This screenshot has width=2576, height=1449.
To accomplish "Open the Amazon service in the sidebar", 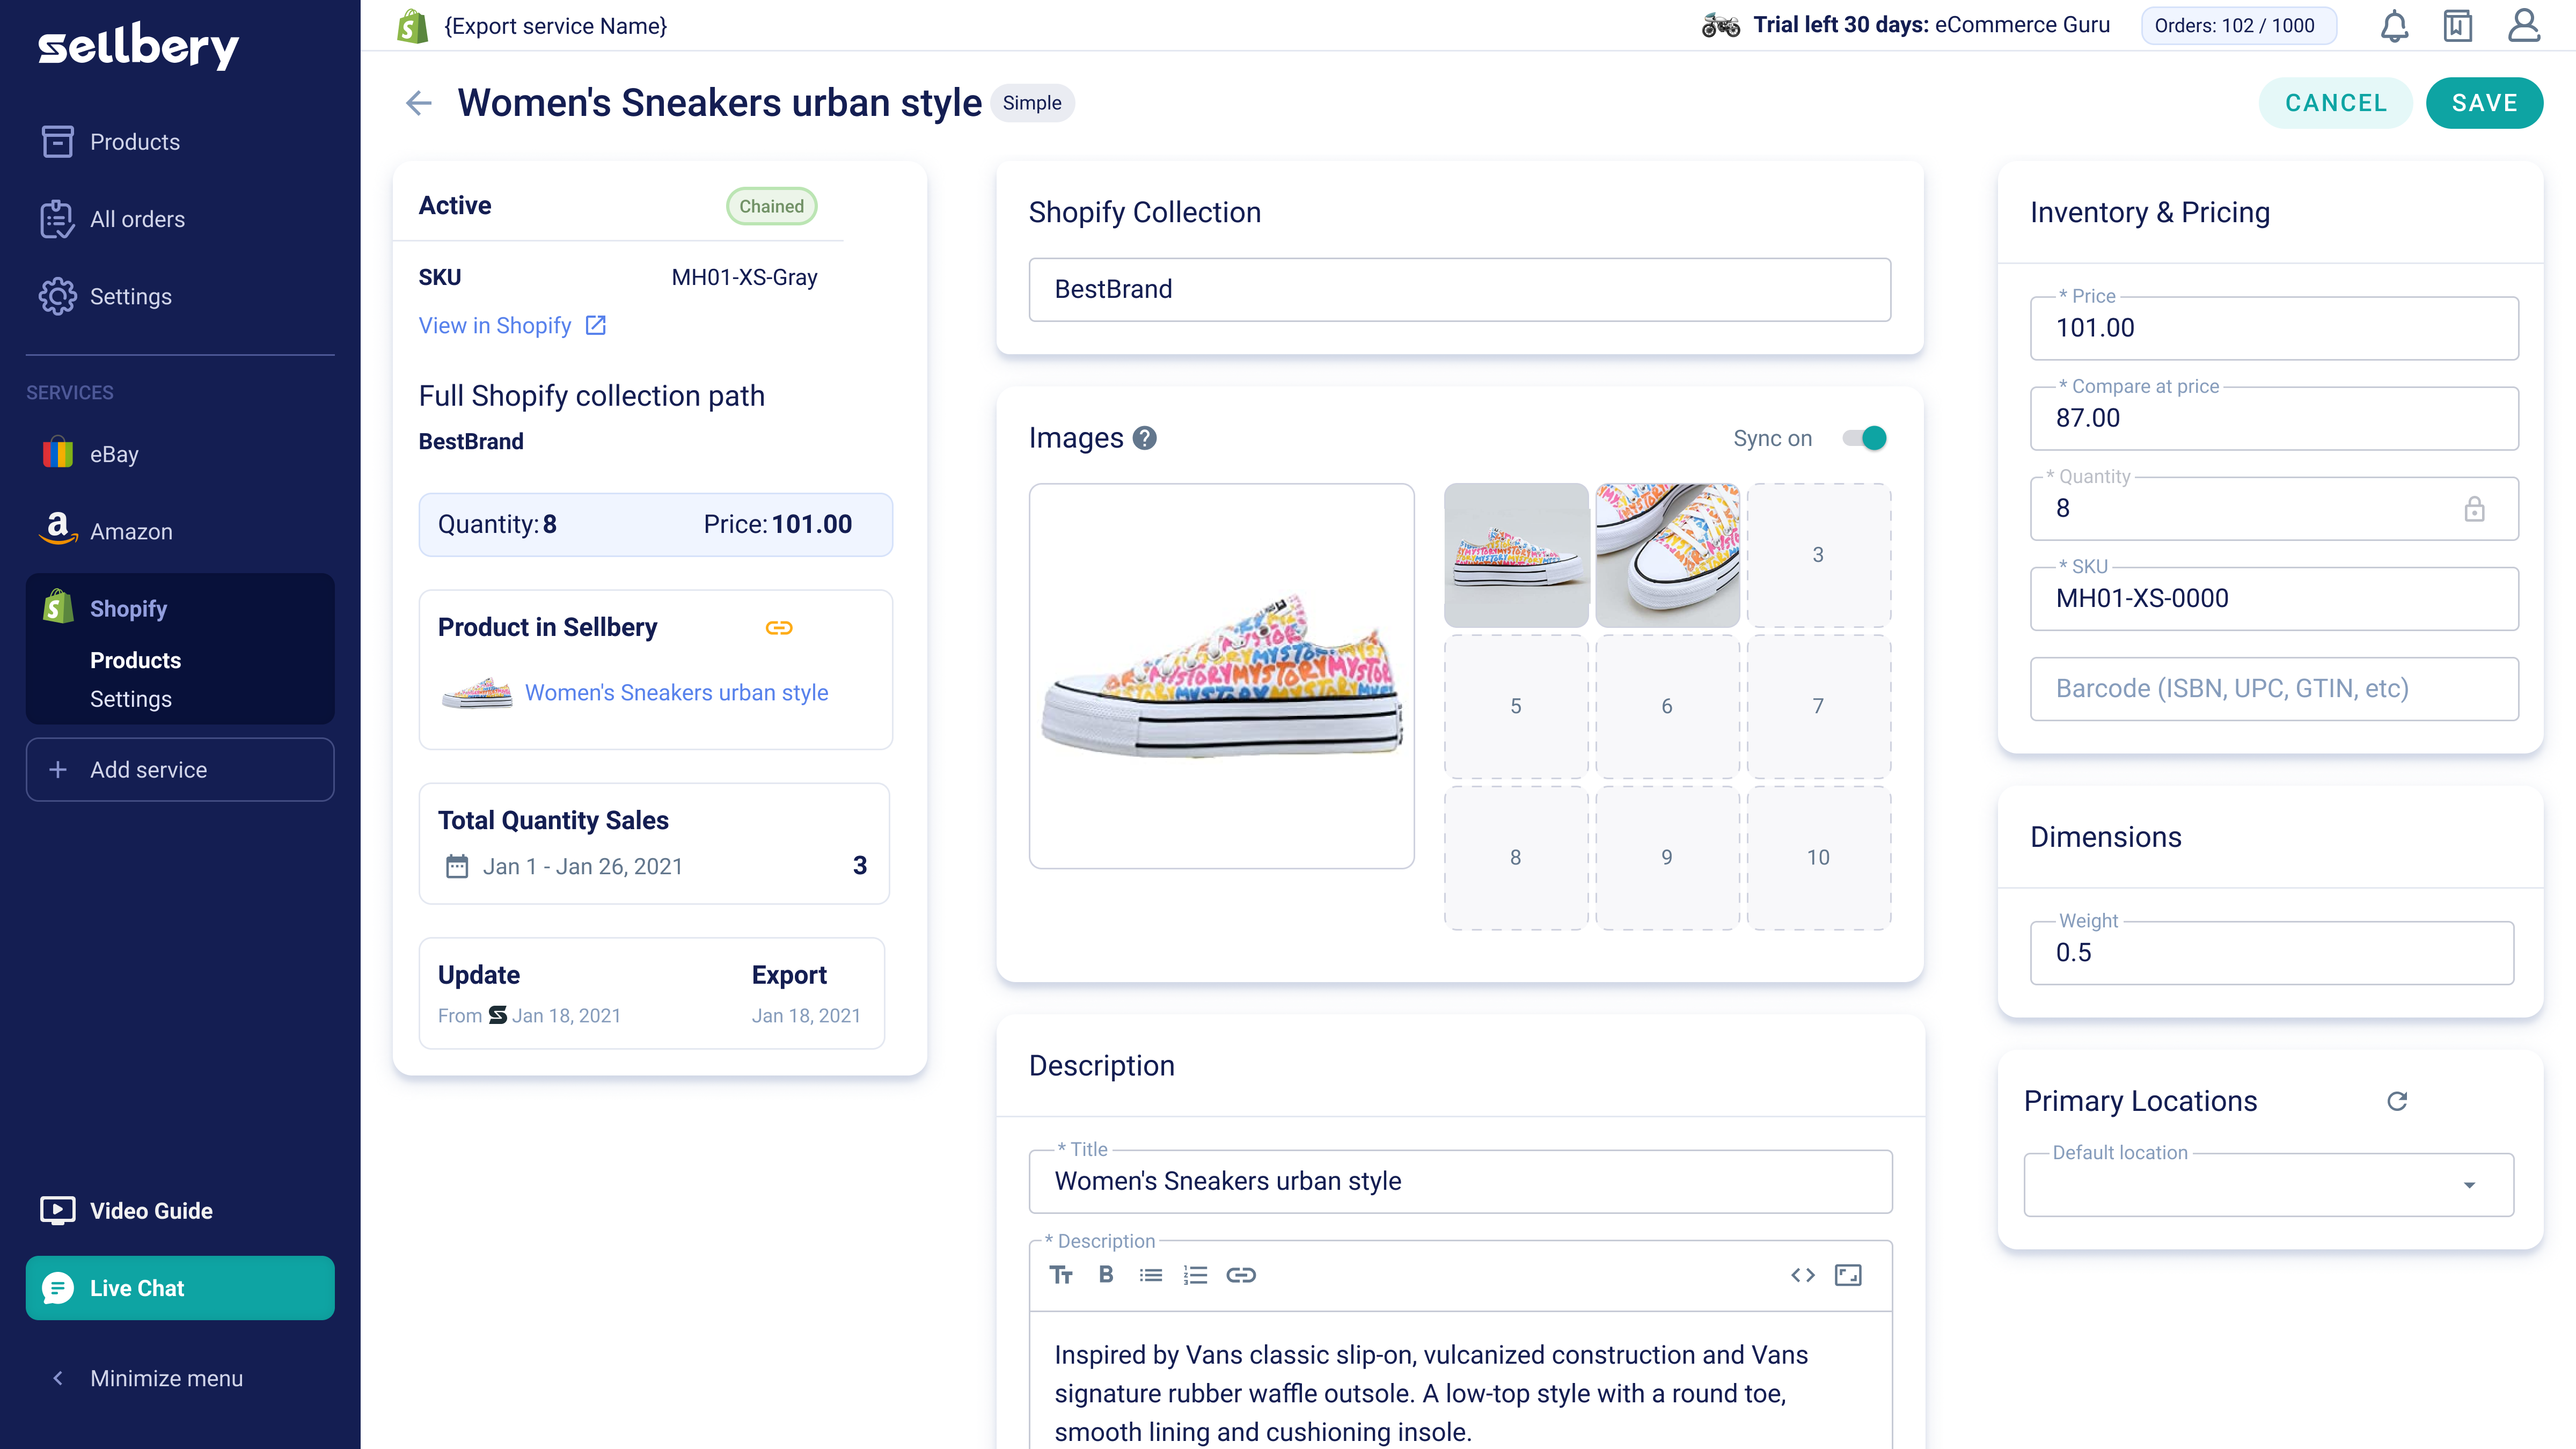I will pos(130,531).
